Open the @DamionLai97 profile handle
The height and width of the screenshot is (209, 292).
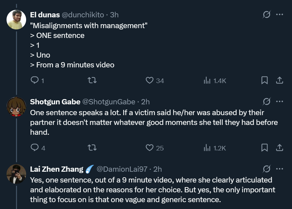(x=122, y=169)
